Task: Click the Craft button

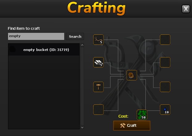Action: [132, 126]
